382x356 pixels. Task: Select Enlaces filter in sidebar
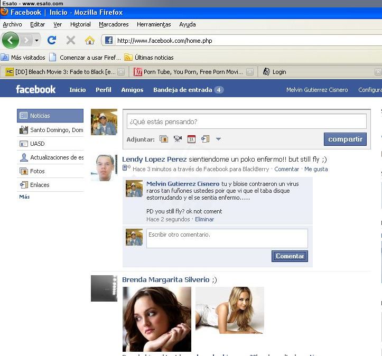point(50,185)
